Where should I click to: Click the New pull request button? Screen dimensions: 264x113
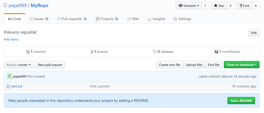[x=50, y=65]
